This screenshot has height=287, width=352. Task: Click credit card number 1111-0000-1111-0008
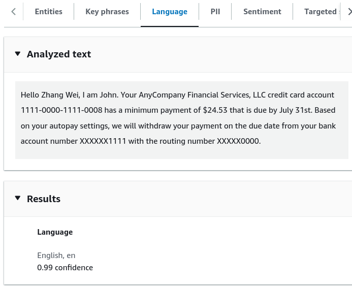pos(61,110)
